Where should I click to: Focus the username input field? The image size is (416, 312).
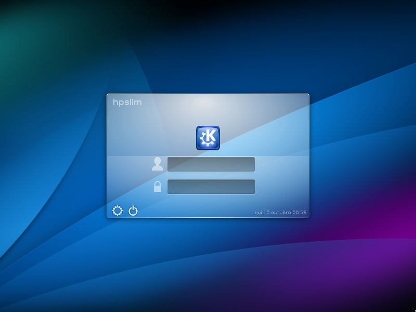211,164
